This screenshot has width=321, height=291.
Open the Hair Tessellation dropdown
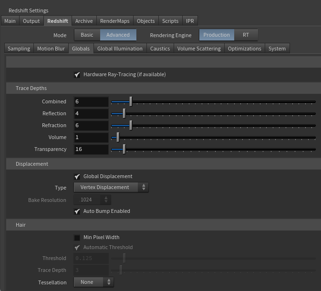[93, 282]
